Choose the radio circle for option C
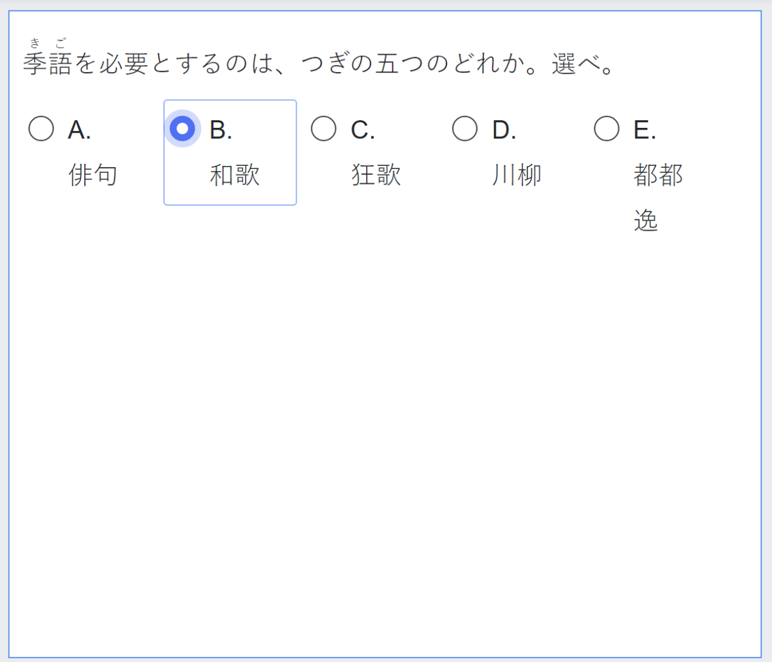This screenshot has width=772, height=662. click(324, 129)
